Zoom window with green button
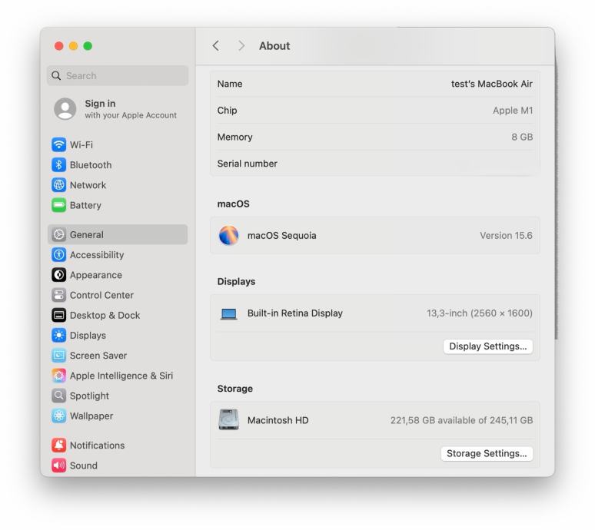595x530 pixels. tap(88, 46)
